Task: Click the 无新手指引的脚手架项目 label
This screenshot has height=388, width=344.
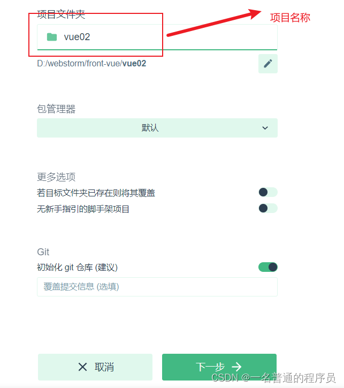Action: 83,209
